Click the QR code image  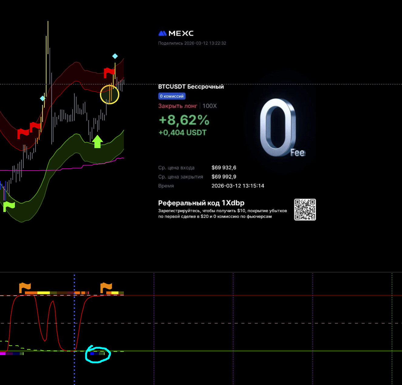coord(305,210)
